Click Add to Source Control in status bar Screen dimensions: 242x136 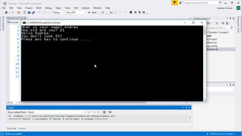(x=222, y=134)
